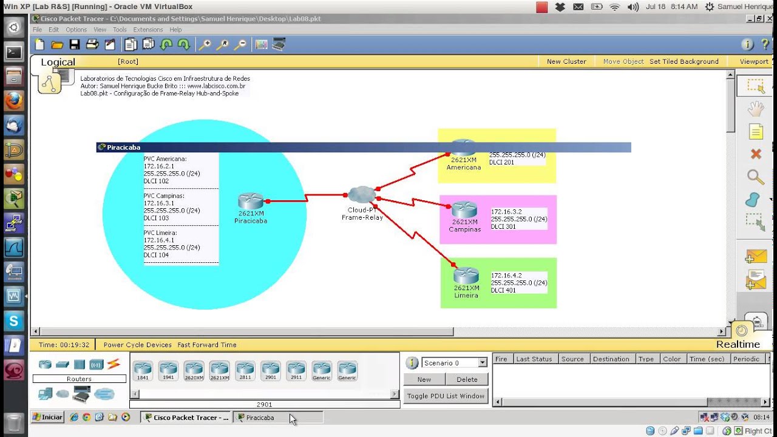Select the Hubs device category
The width and height of the screenshot is (777, 437).
point(80,364)
